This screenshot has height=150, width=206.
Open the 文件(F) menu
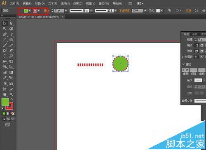click(14, 3)
